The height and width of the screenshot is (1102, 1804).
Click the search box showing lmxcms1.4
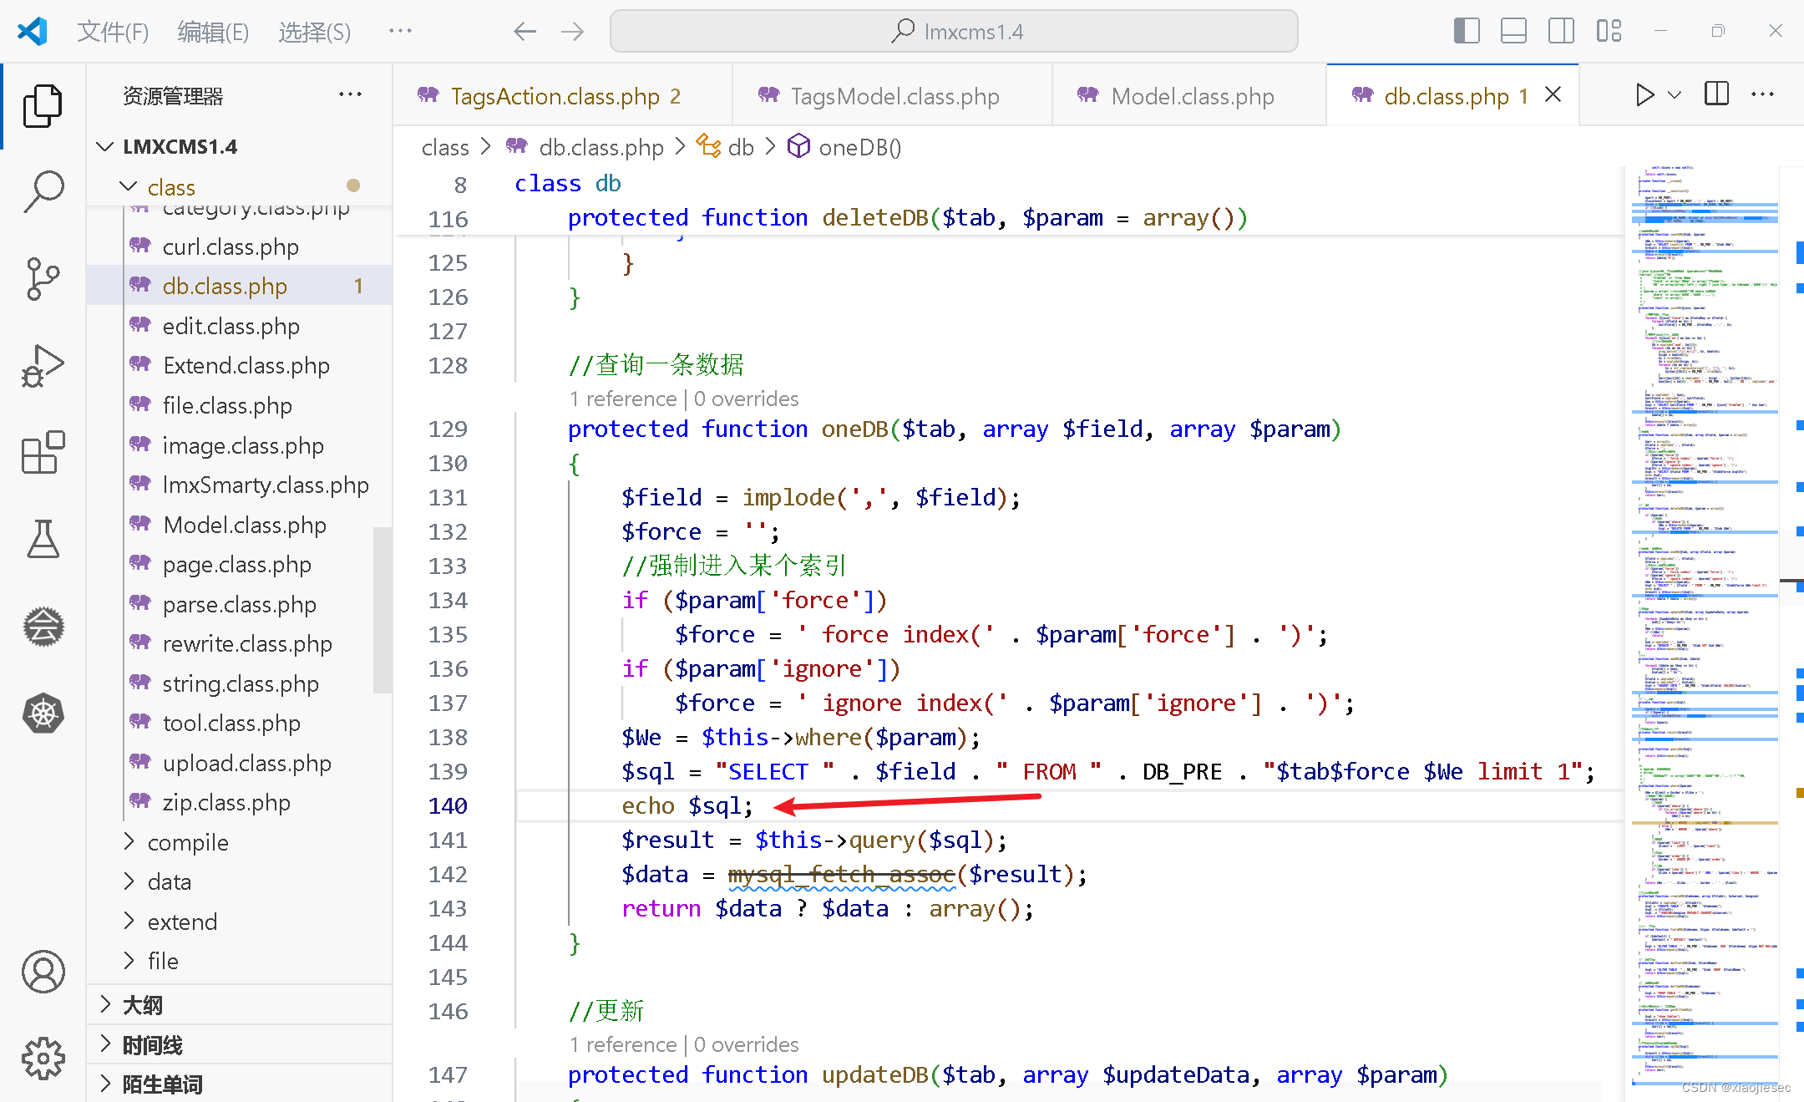pos(954,31)
